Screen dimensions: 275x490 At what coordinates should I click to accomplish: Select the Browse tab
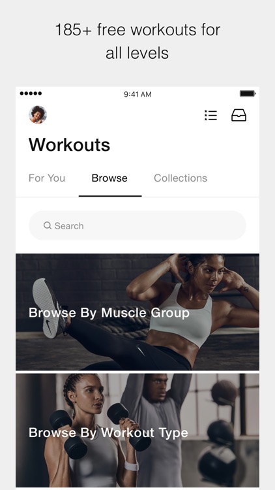109,178
